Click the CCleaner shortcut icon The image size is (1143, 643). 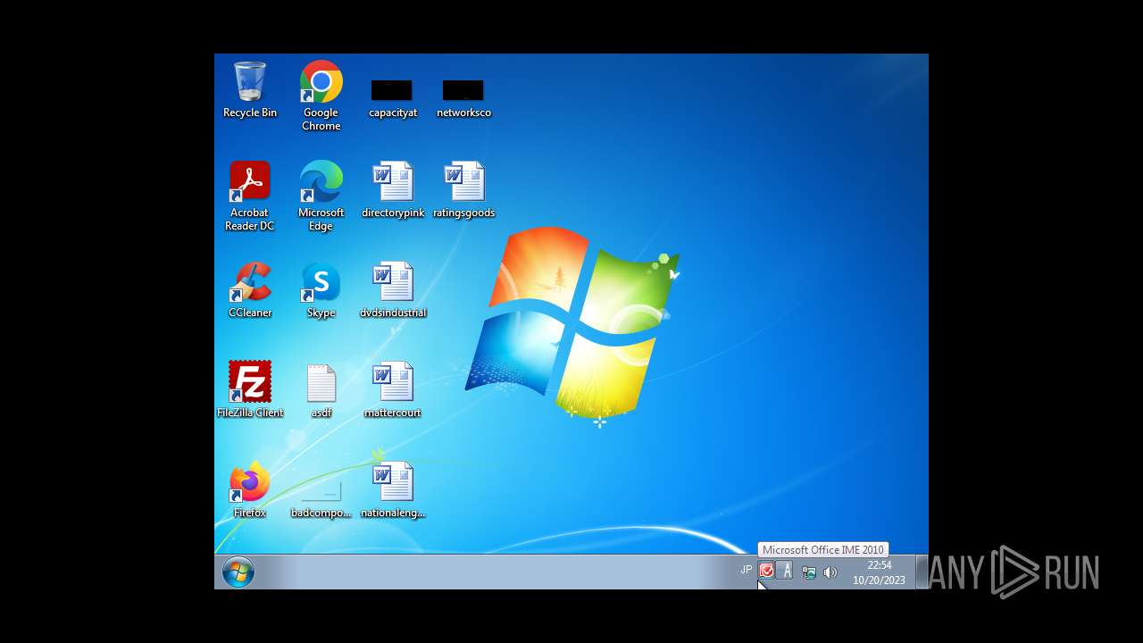pyautogui.click(x=250, y=289)
